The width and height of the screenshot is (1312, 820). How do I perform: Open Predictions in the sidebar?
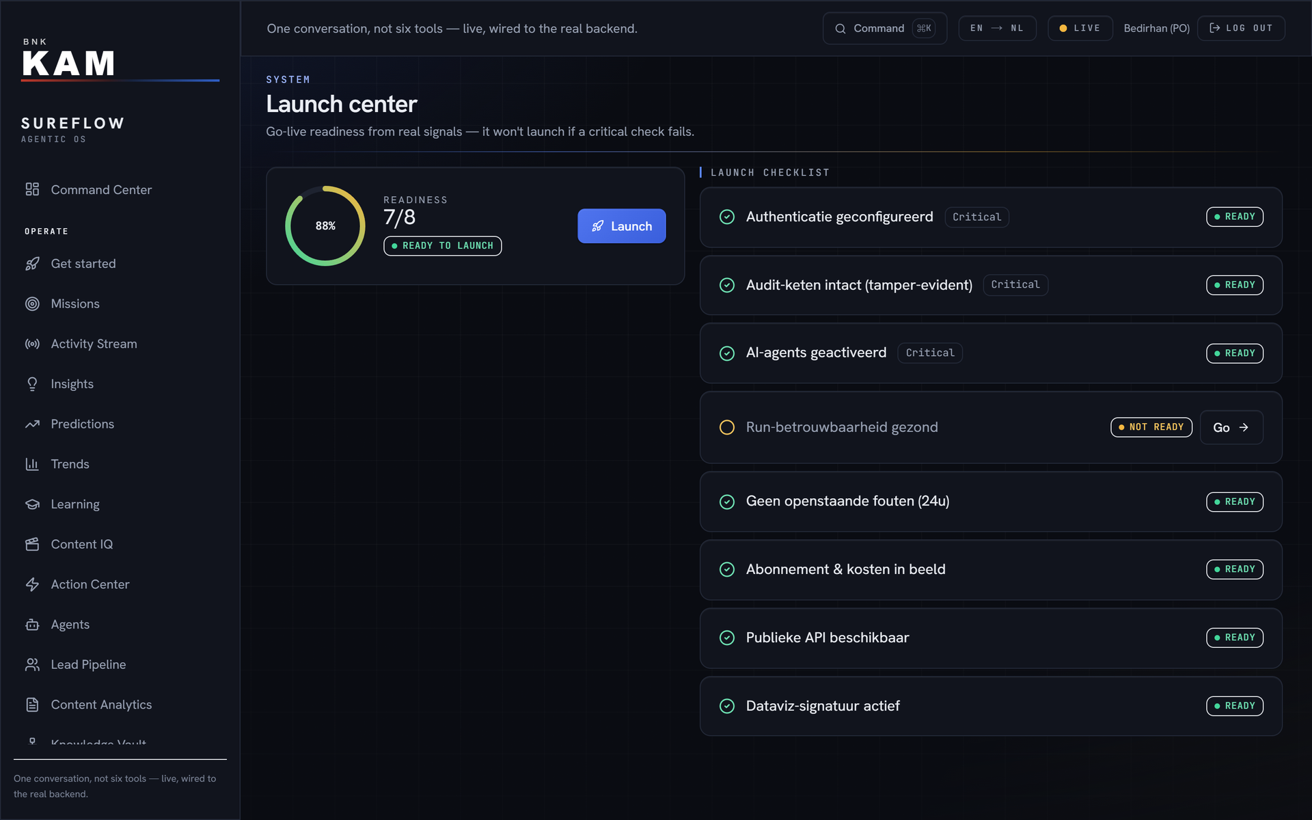120,424
